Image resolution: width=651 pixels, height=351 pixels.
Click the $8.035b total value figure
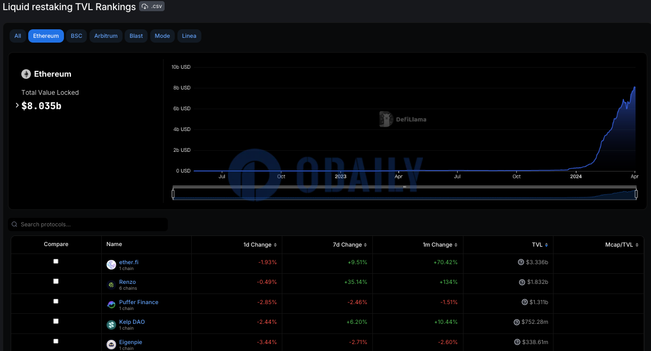click(42, 106)
